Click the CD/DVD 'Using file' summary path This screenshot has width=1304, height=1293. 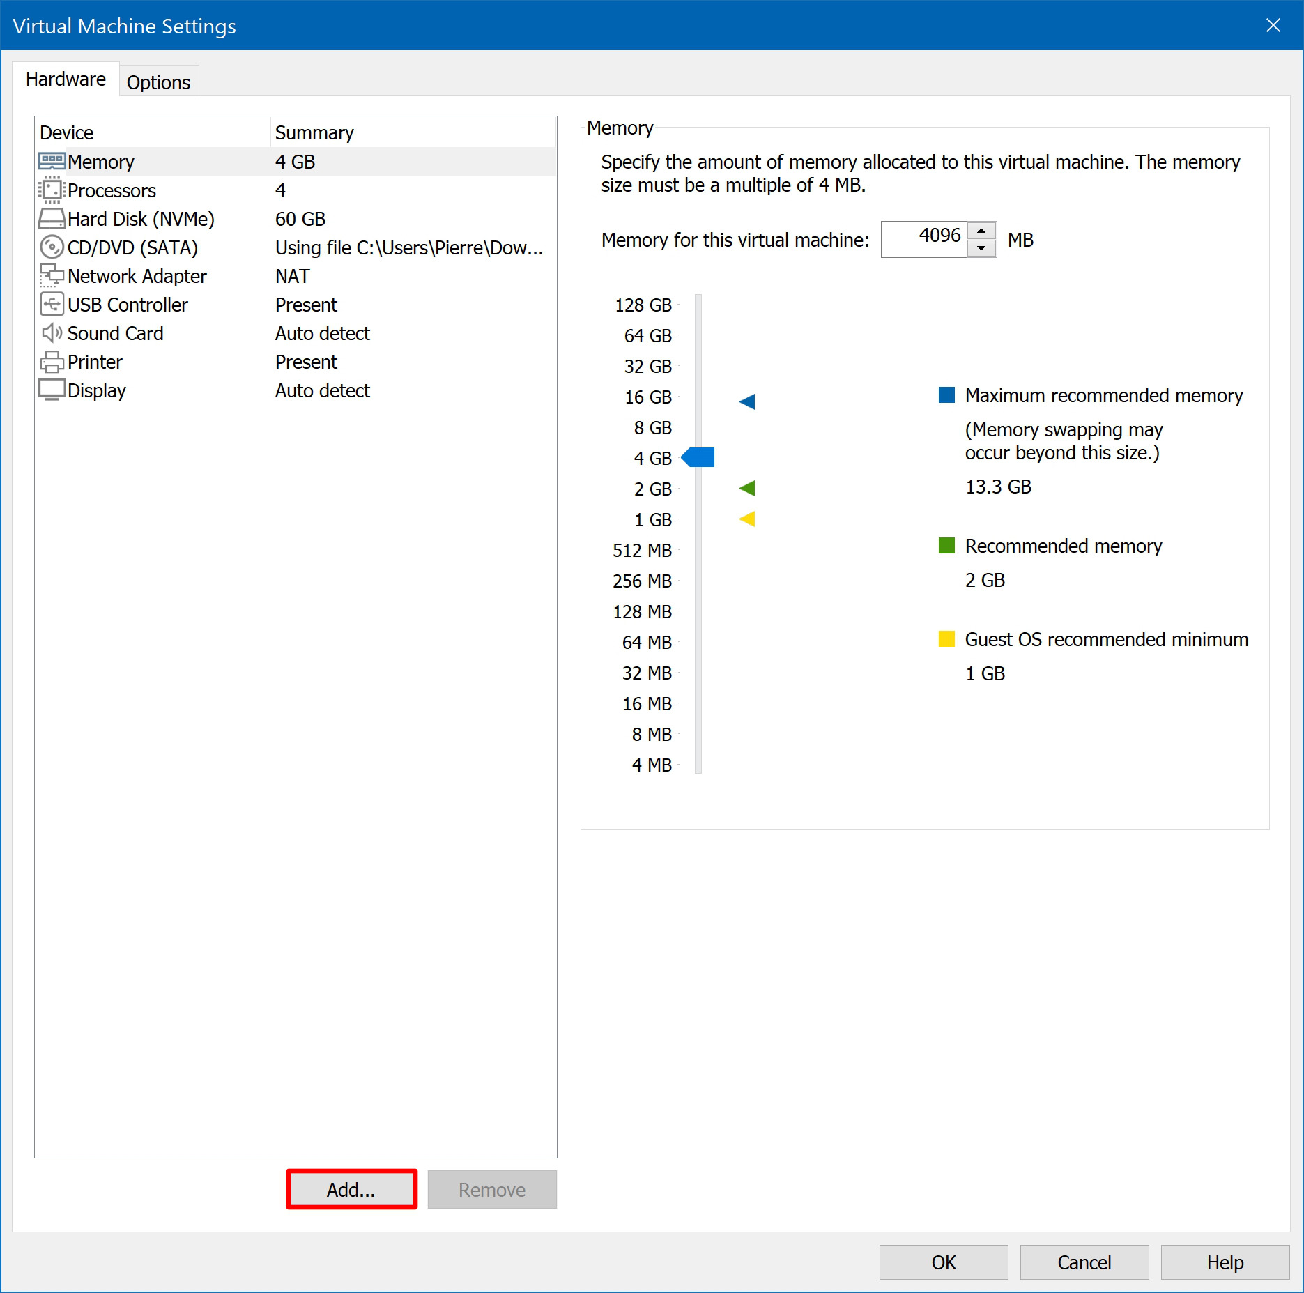(x=409, y=247)
